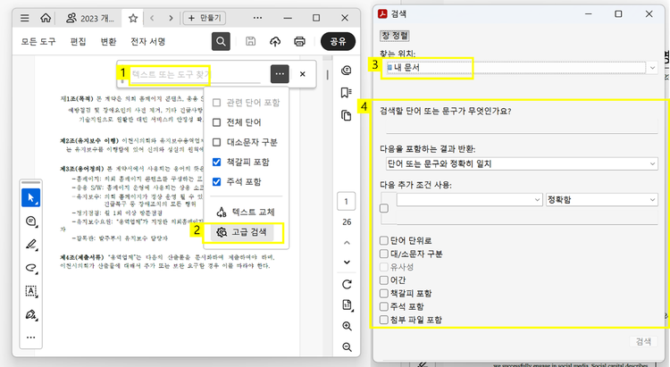Click the 창 정렬 button
The image size is (670, 367).
[394, 36]
